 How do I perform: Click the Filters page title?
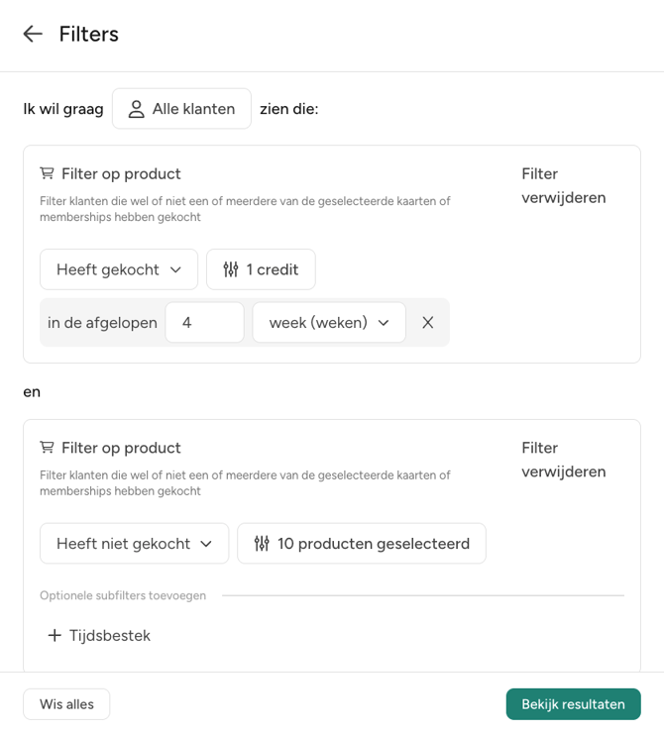[x=89, y=34]
